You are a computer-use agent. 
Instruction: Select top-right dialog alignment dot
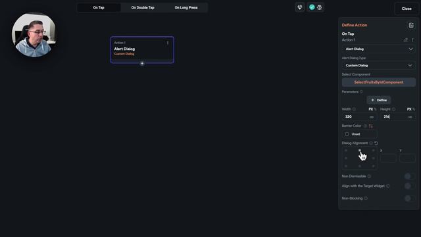pos(373,151)
